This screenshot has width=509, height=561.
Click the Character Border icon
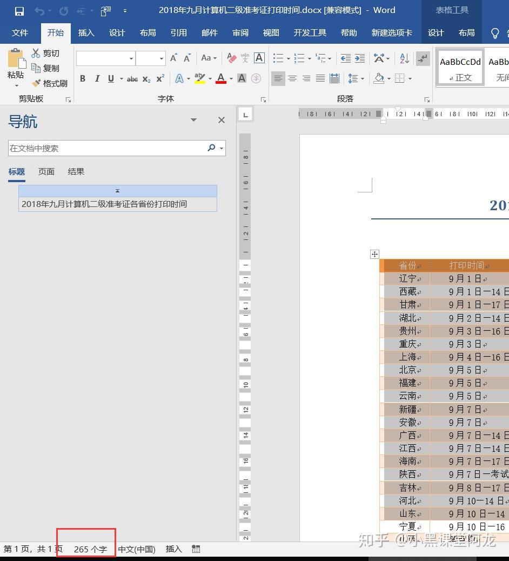coord(259,58)
